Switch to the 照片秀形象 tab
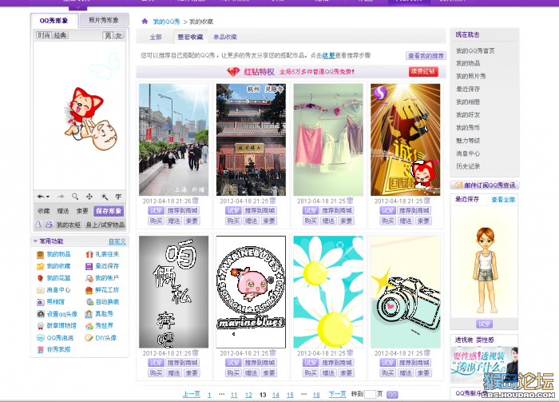The width and height of the screenshot is (559, 402). pos(104,20)
